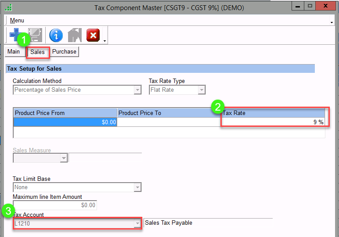Viewport: 339px width, 237px height.
Task: Expand the Tax Rate Type dropdown
Action: click(202, 90)
